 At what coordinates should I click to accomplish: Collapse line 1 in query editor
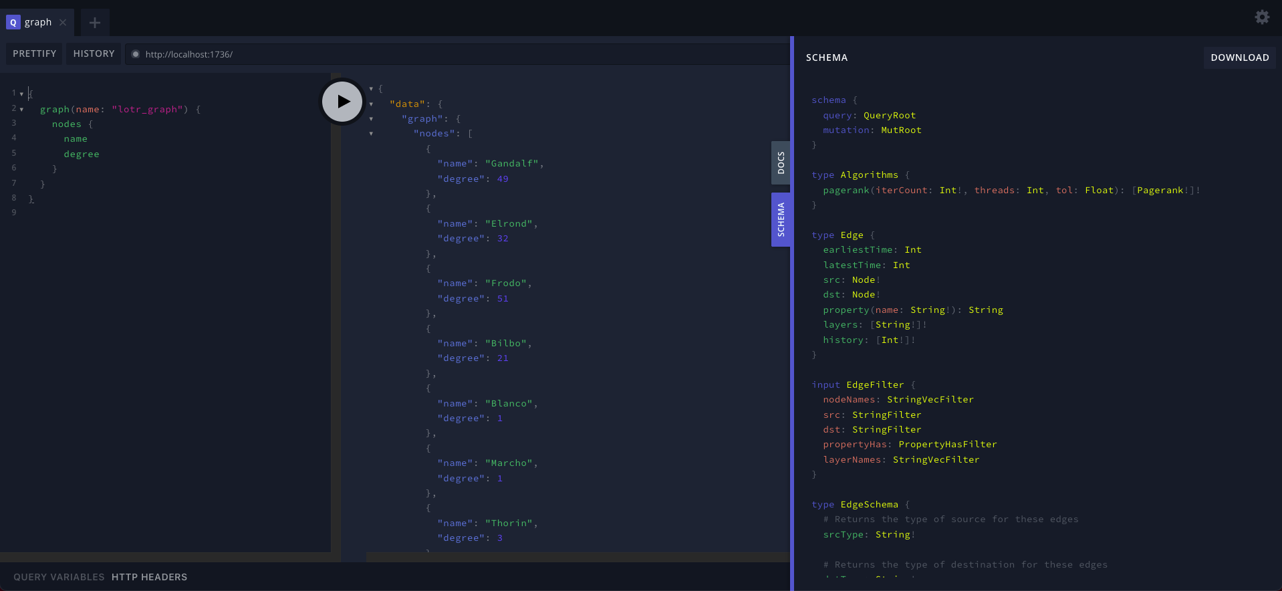click(x=21, y=94)
